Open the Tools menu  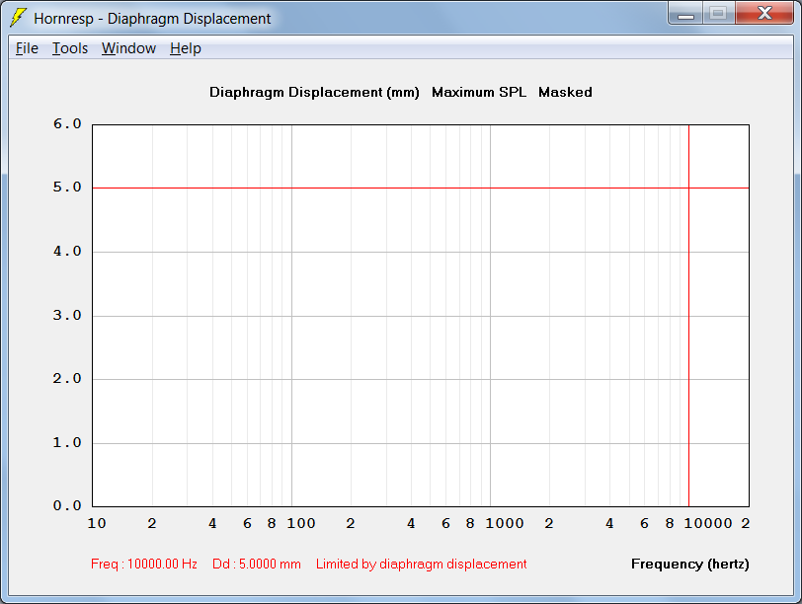(x=70, y=48)
